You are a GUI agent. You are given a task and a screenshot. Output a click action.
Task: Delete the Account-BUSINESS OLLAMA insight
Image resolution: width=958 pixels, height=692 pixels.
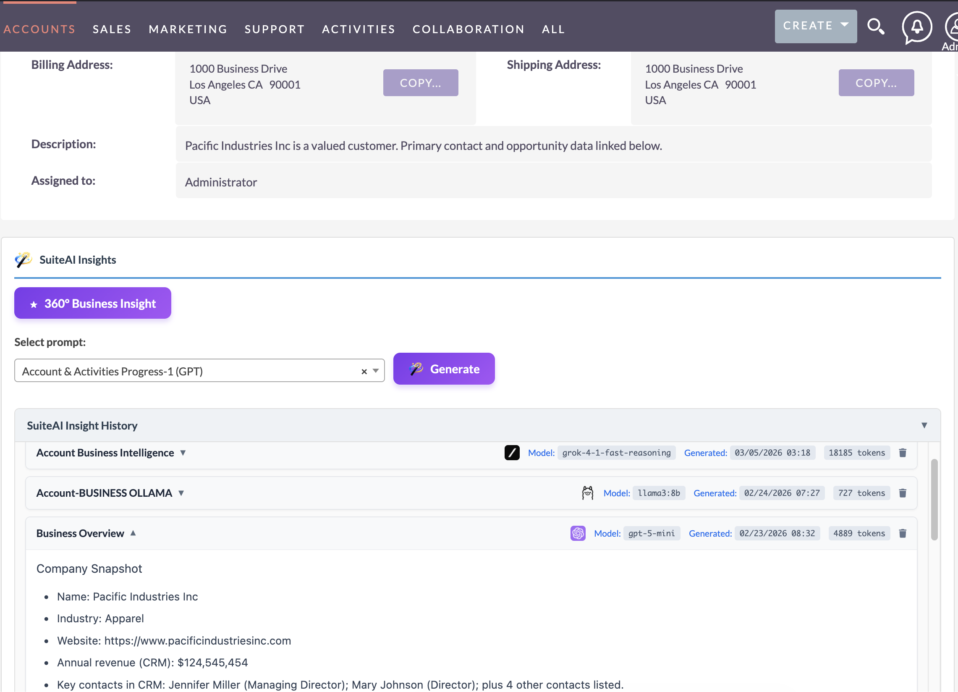point(903,493)
